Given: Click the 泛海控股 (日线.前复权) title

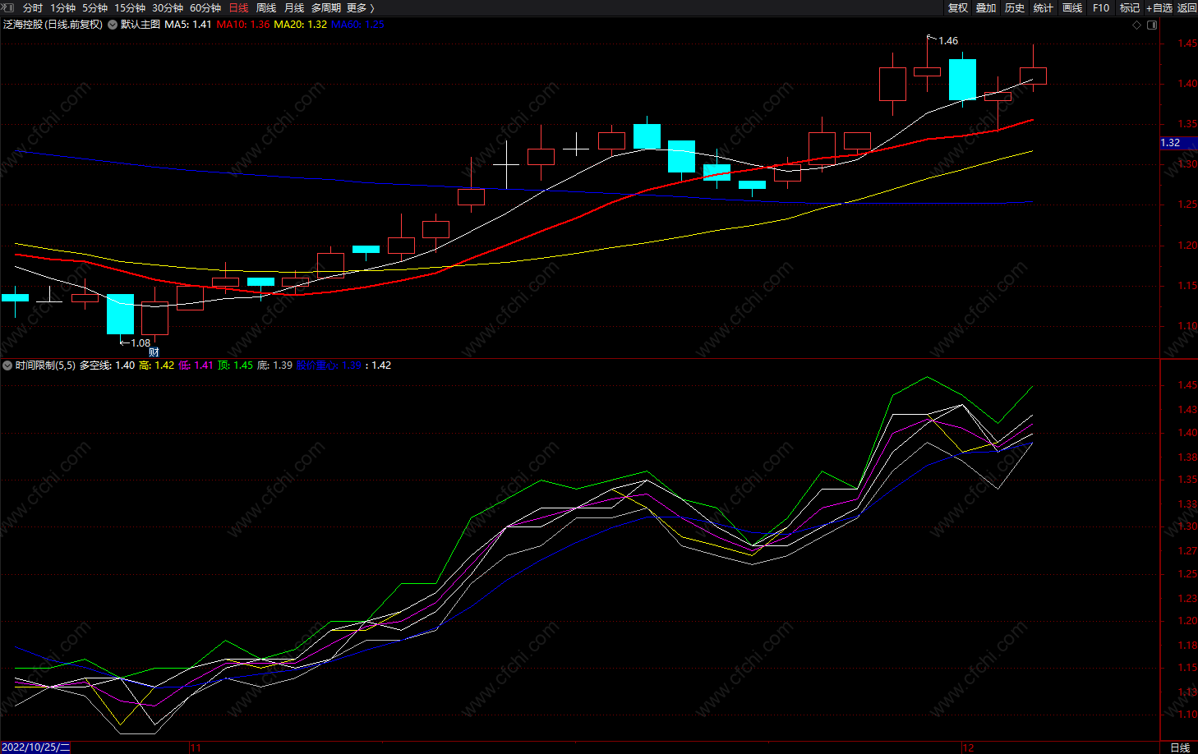Looking at the screenshot, I should 53,25.
